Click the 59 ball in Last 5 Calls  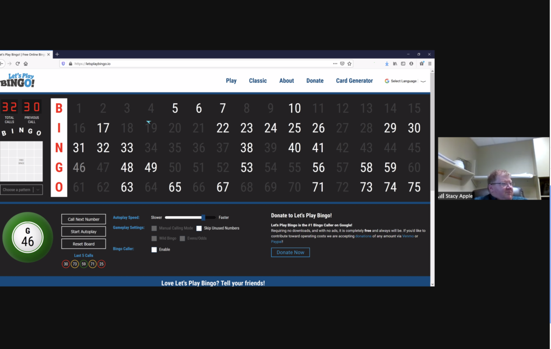point(83,264)
